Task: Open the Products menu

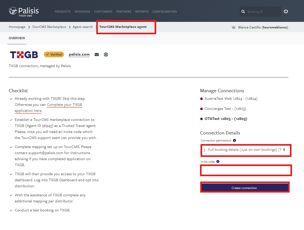Action: pos(63,12)
